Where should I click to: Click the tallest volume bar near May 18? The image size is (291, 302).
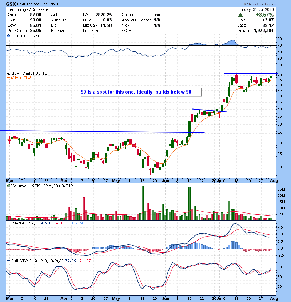coord(143,203)
